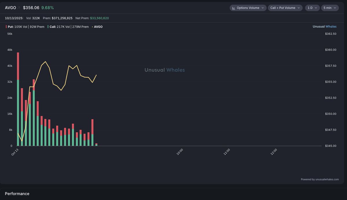The image size is (347, 200).
Task: Click the tallest volume bar at market open
Action: point(18,98)
